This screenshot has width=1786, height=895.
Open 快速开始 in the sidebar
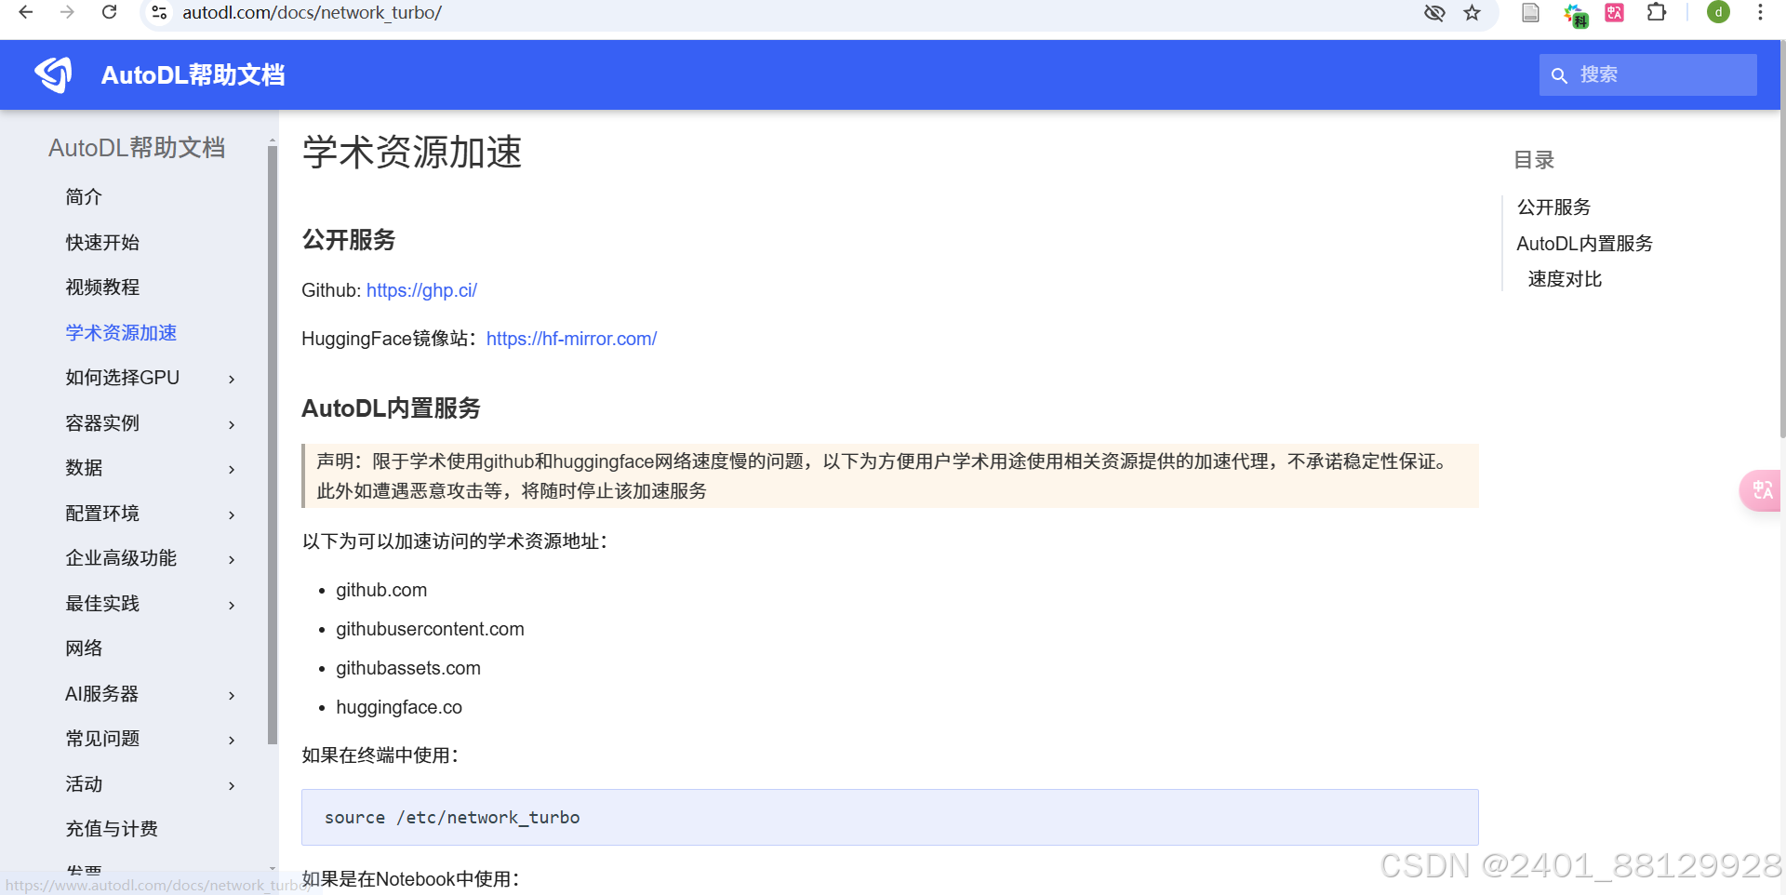coord(102,243)
